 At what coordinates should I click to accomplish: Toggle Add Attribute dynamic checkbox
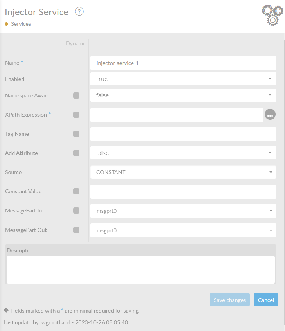(76, 153)
